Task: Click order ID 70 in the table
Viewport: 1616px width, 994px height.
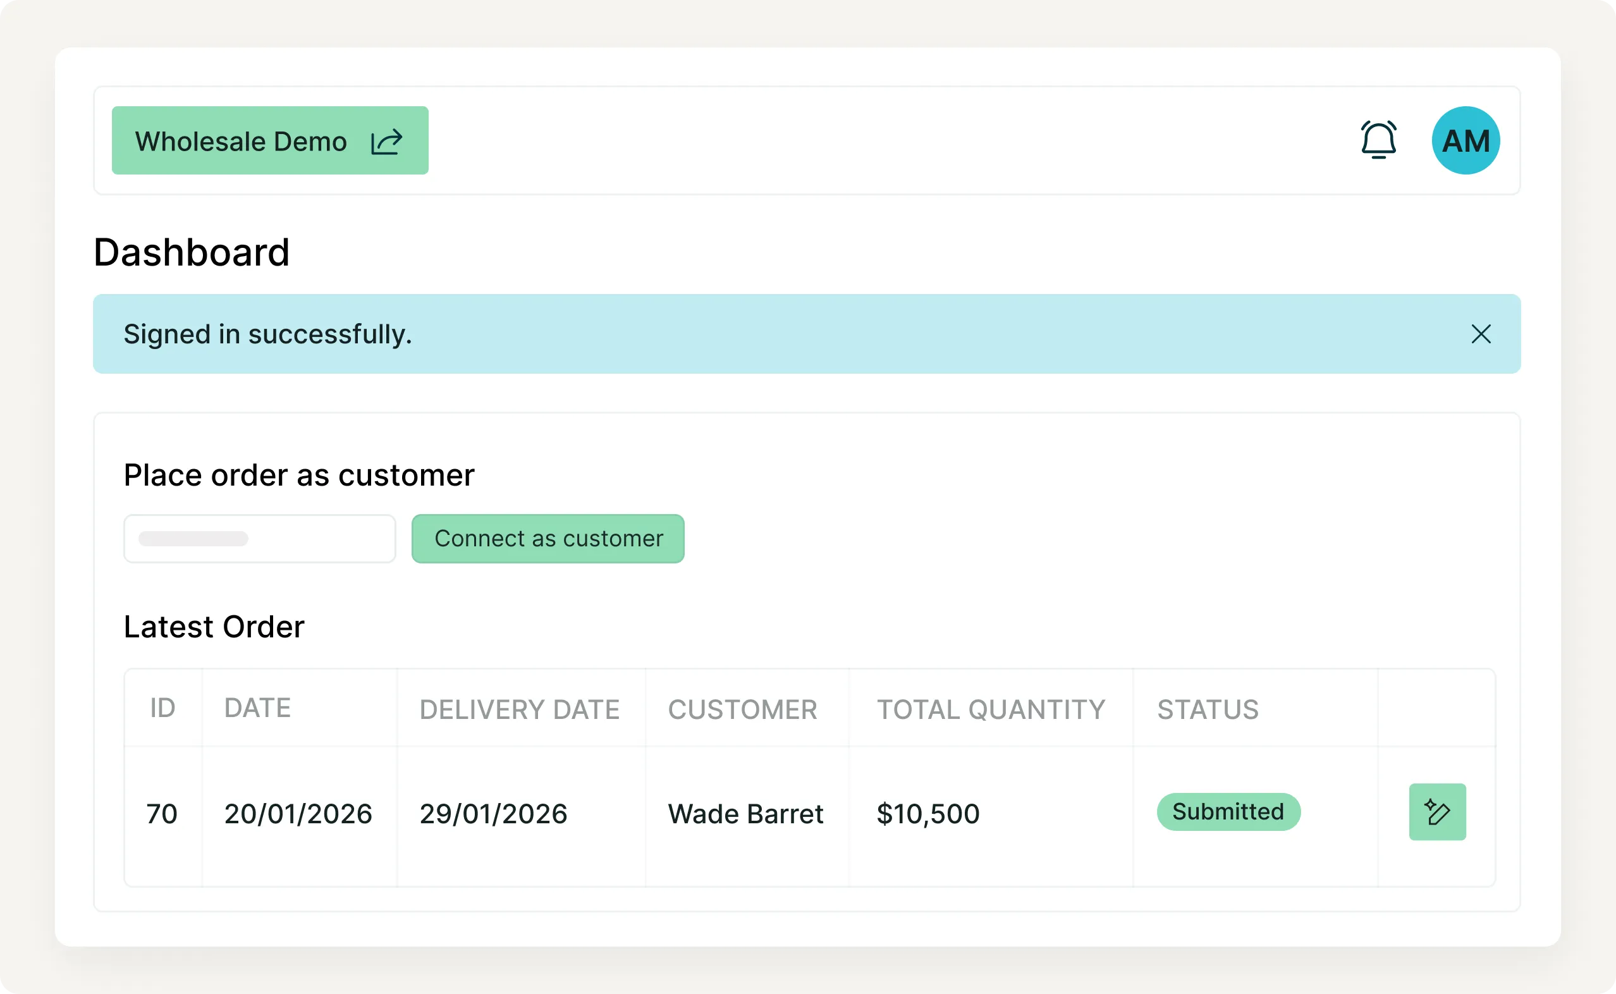Action: (162, 814)
